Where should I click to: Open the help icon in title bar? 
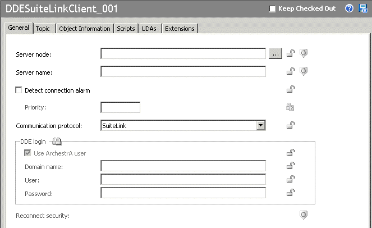[349, 8]
